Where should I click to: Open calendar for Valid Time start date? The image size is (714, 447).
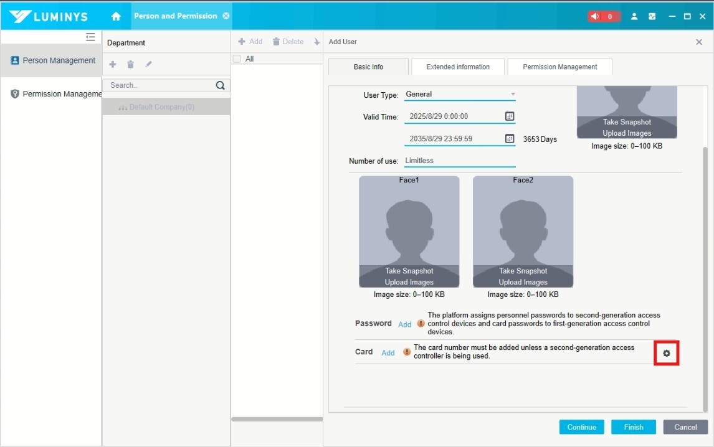509,116
